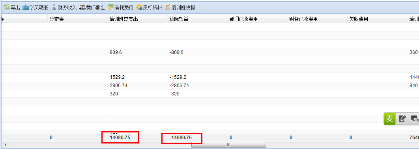Open the 学员明细 icon
419x149 pixels.
click(x=25, y=7)
